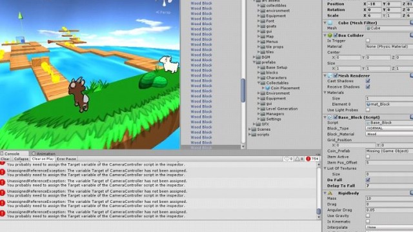Click the Mesh Renderer component icon
Viewport: 413px width, 232px height.
330,76
